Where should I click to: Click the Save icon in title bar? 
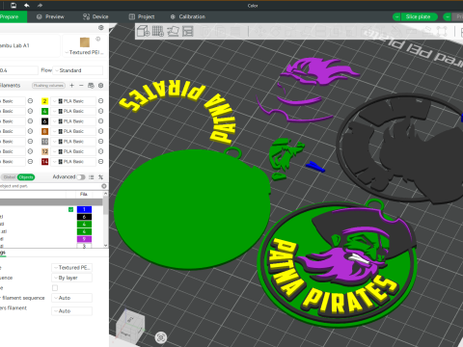[14, 5]
